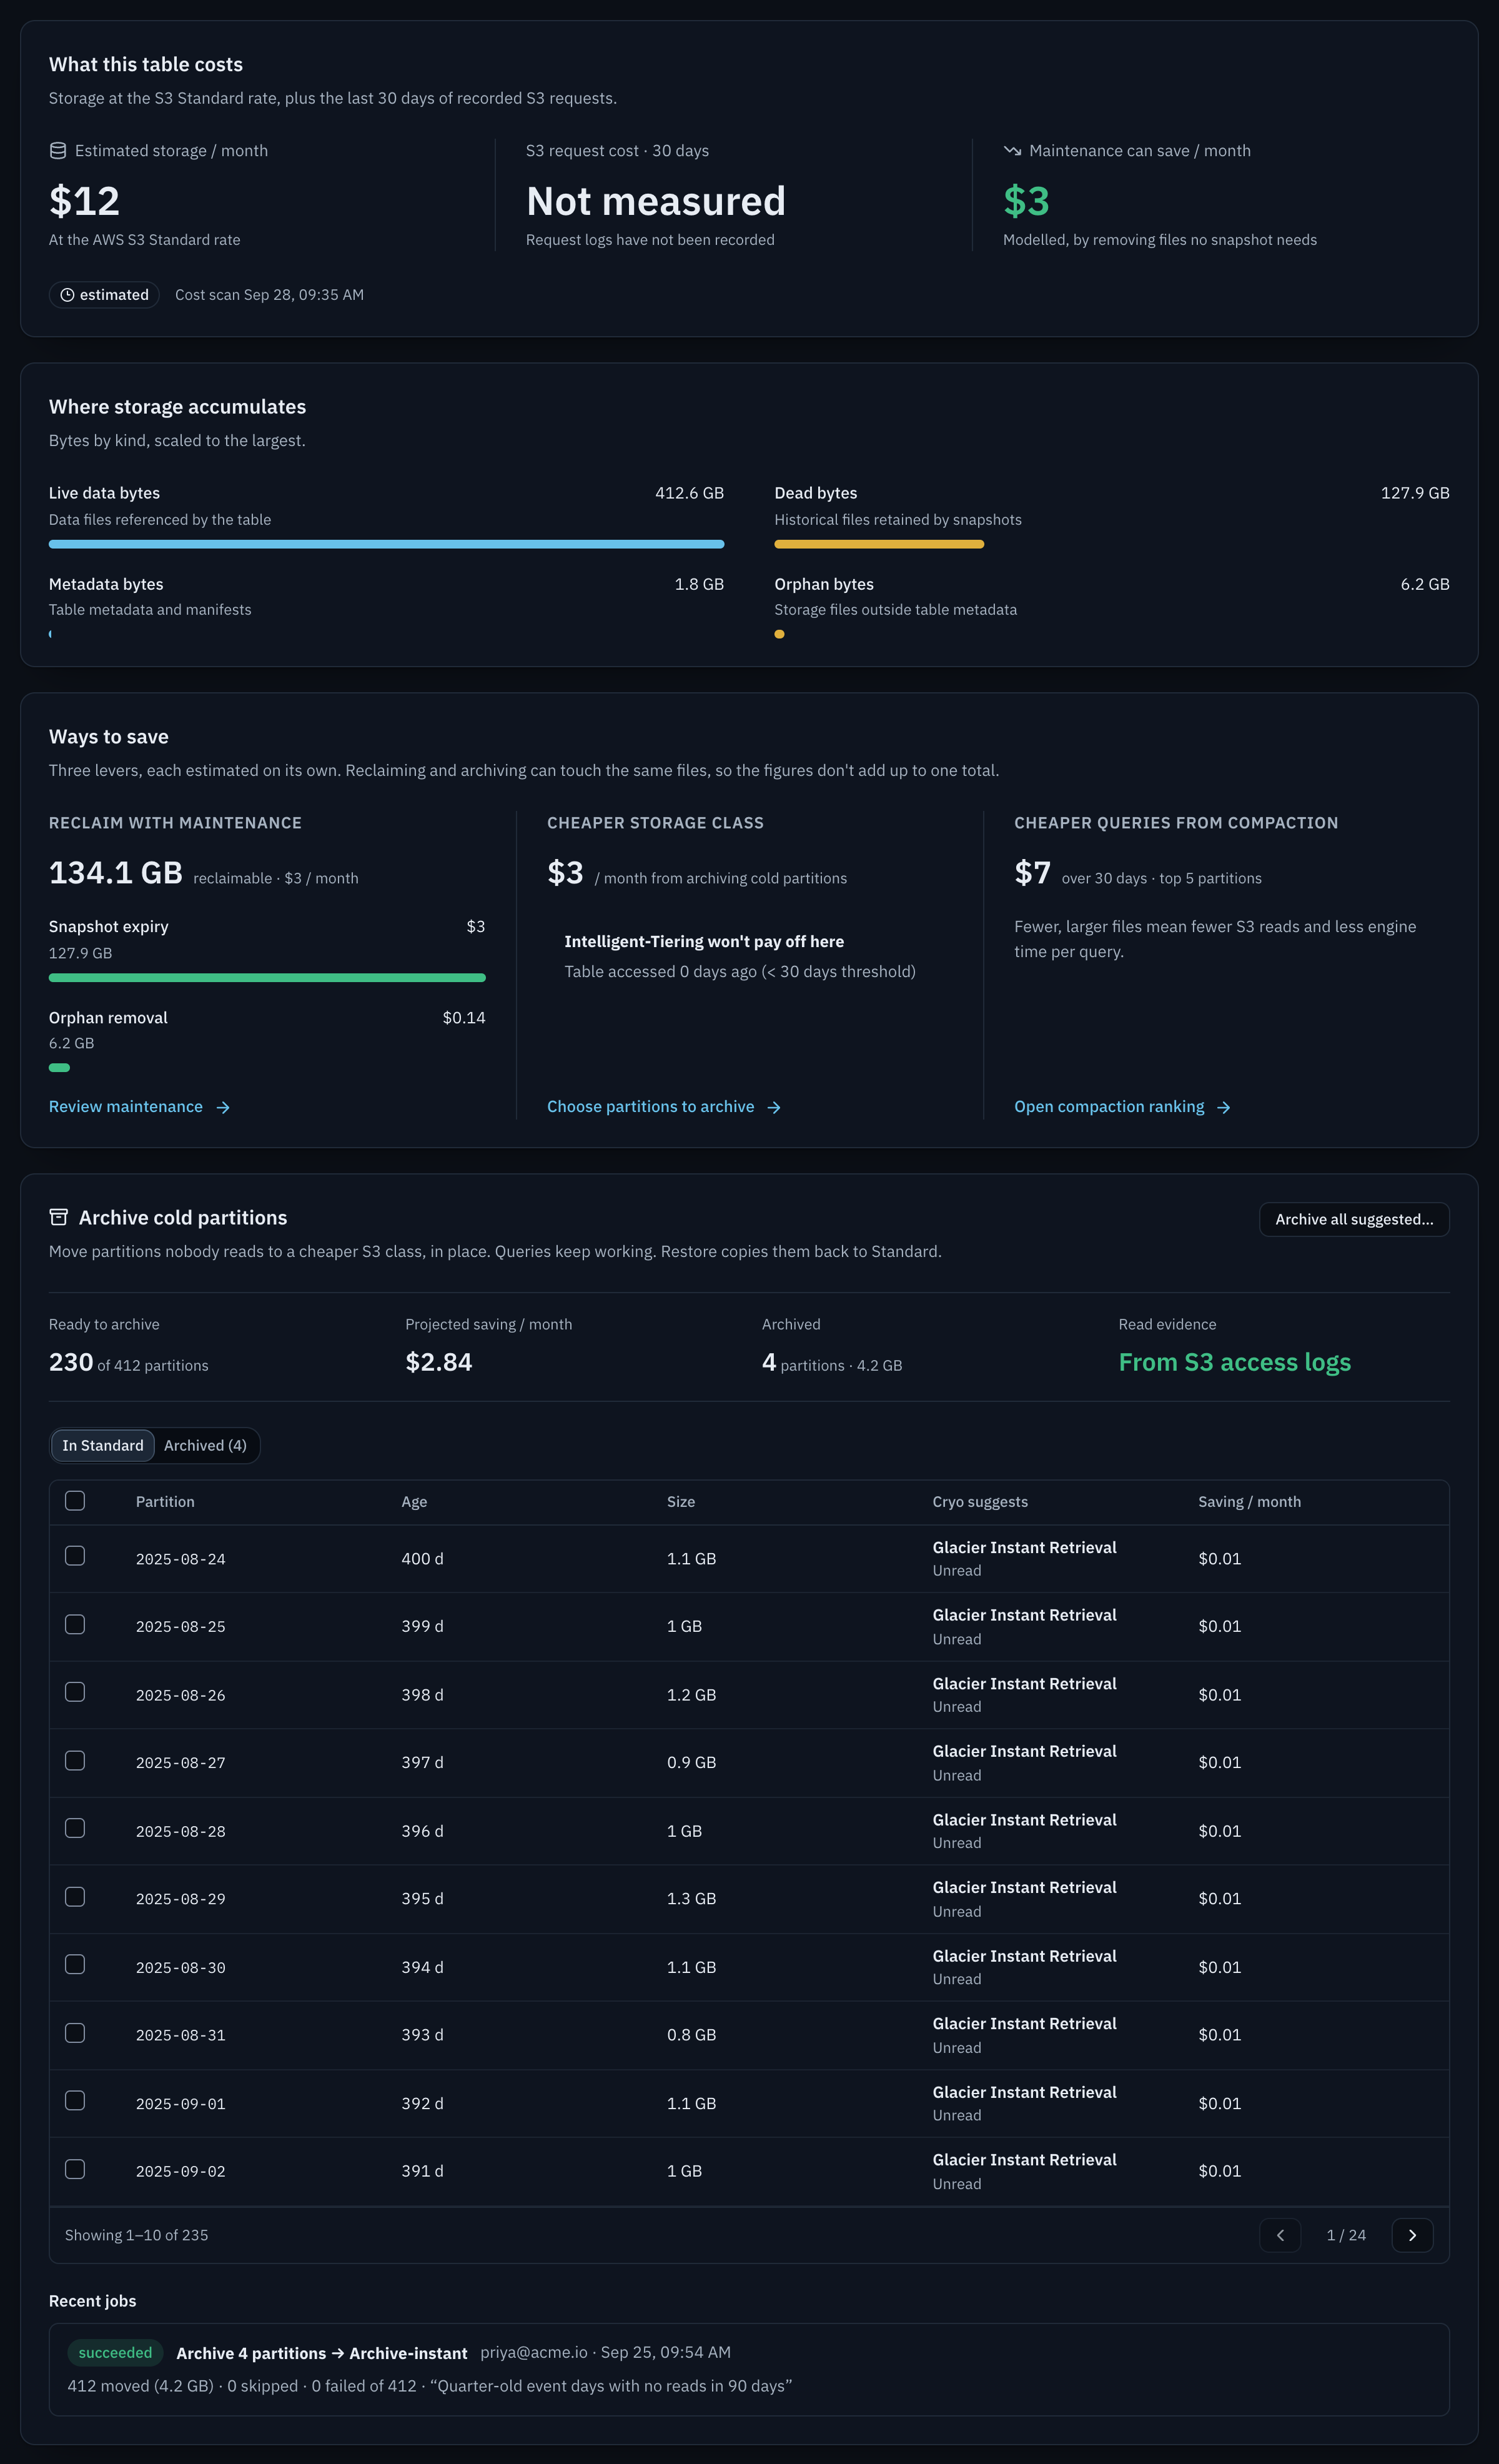This screenshot has width=1499, height=2464.
Task: Click the yellow Dead bytes bar
Action: pyautogui.click(x=879, y=544)
